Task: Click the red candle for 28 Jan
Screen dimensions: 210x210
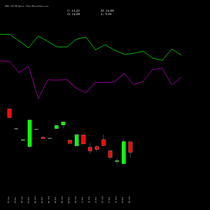Action: click(x=10, y=113)
